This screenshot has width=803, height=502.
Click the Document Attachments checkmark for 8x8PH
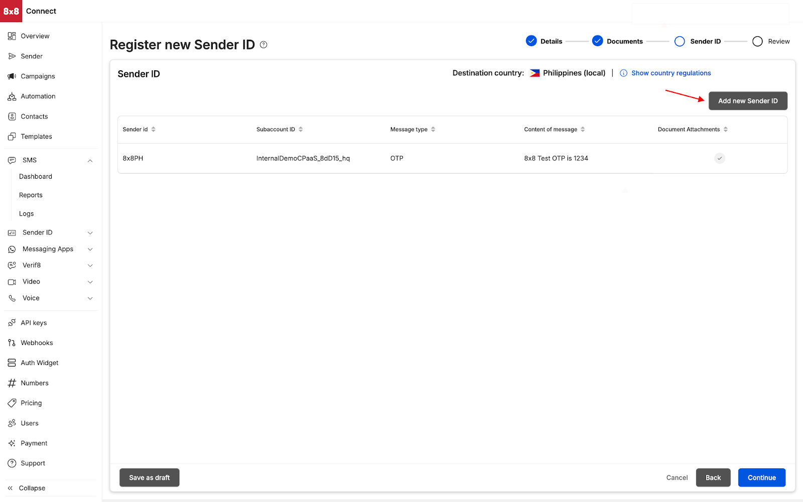720,158
